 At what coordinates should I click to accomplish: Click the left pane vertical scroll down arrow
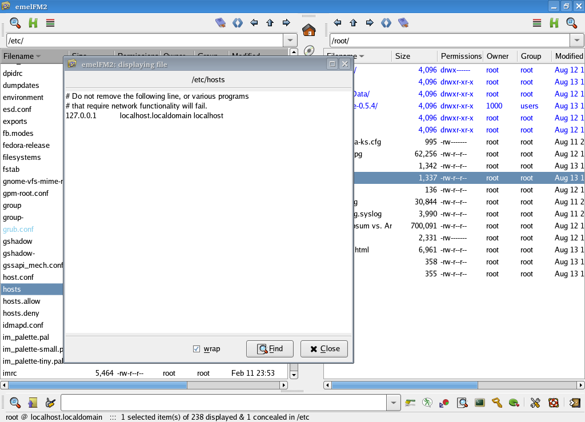tap(294, 375)
